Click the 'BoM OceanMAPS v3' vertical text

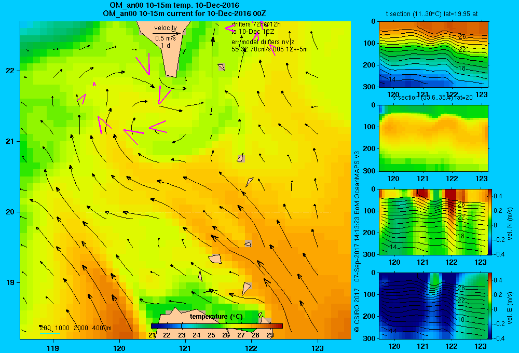(x=357, y=182)
